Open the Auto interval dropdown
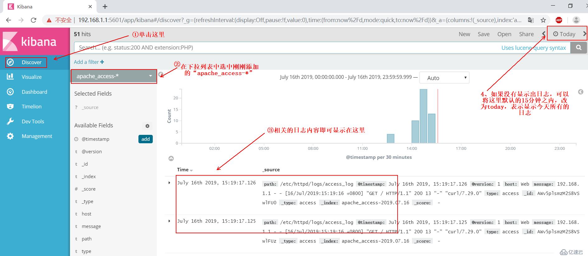Screen dimensions: 588x256 pyautogui.click(x=444, y=78)
